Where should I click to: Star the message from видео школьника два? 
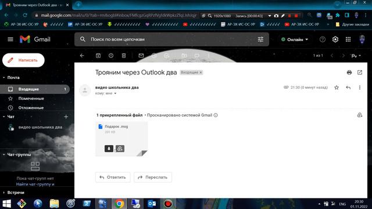tap(337, 88)
